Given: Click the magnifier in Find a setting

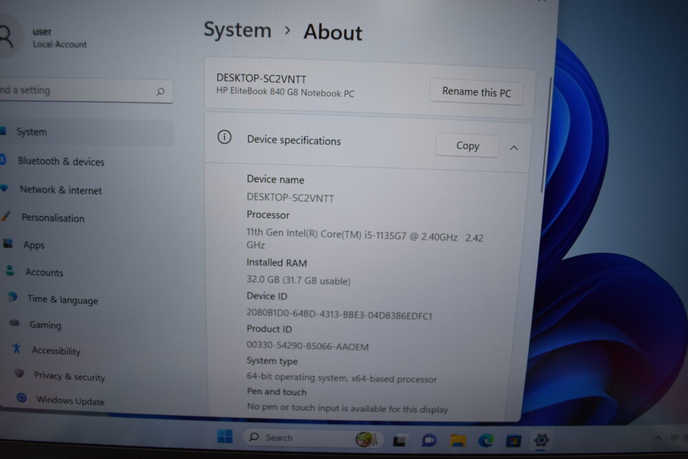Looking at the screenshot, I should click(x=160, y=92).
